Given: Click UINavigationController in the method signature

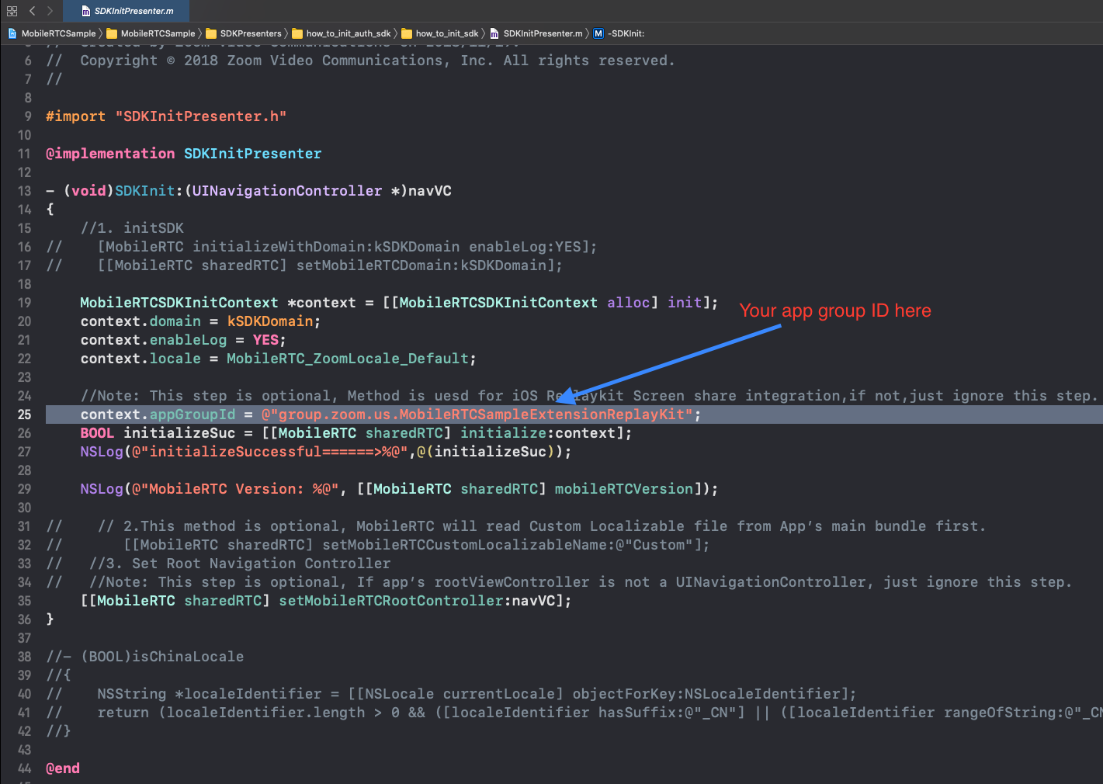Looking at the screenshot, I should [287, 191].
